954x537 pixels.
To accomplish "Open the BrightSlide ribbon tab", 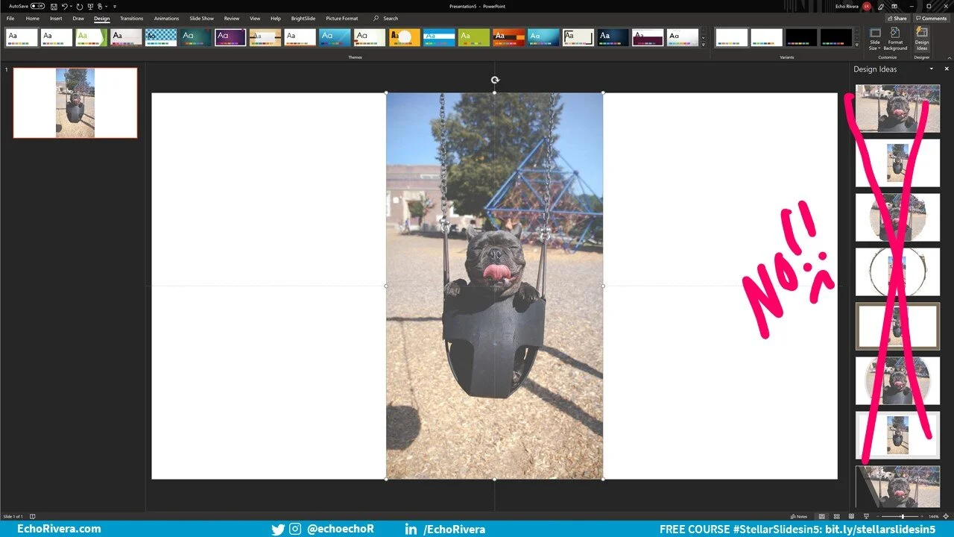I will coord(303,18).
